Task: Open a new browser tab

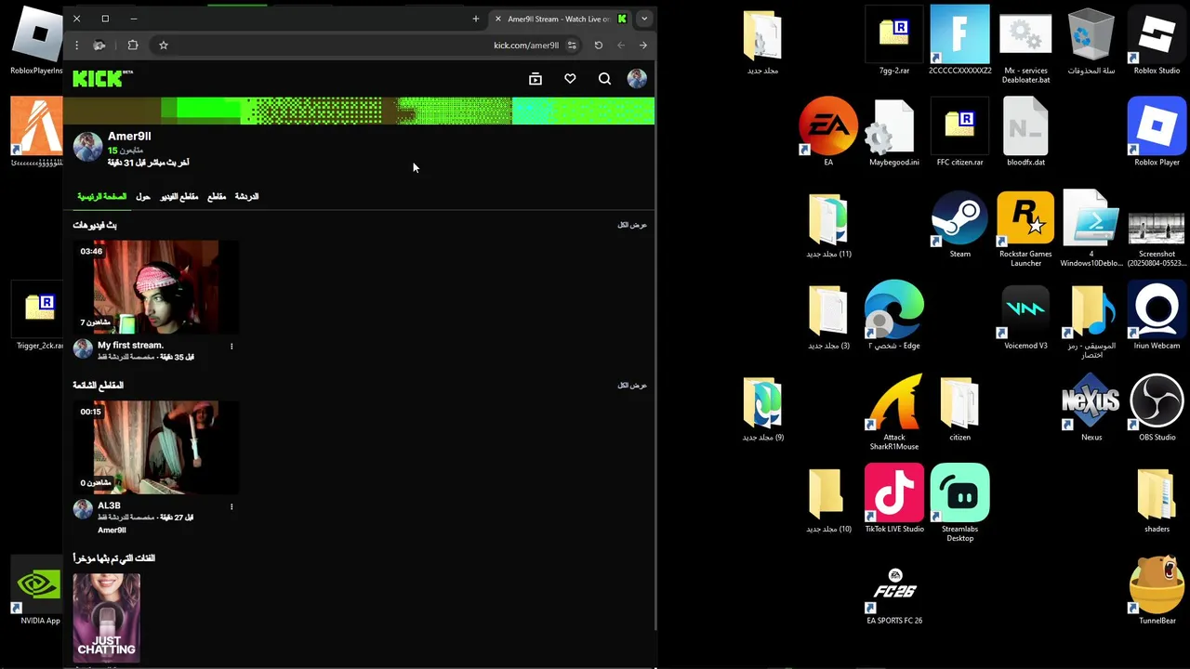Action: coord(476,19)
